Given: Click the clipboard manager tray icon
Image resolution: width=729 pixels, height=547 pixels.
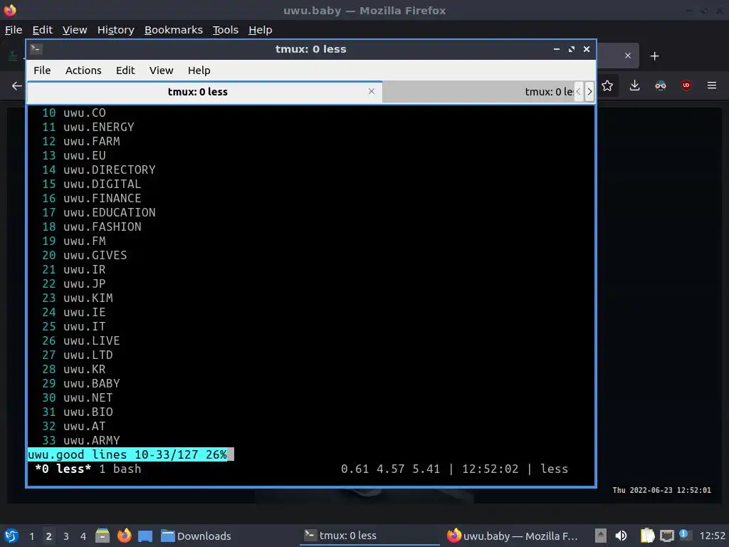Looking at the screenshot, I should [x=647, y=536].
